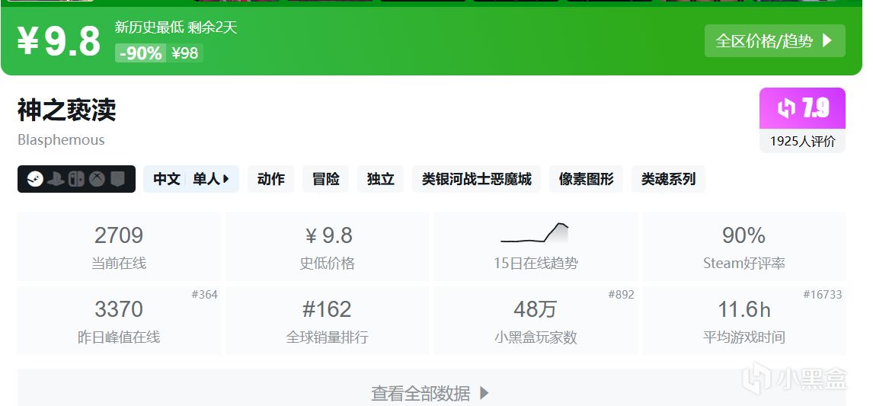
Task: Click the last platform icon after Xbox
Action: click(117, 179)
